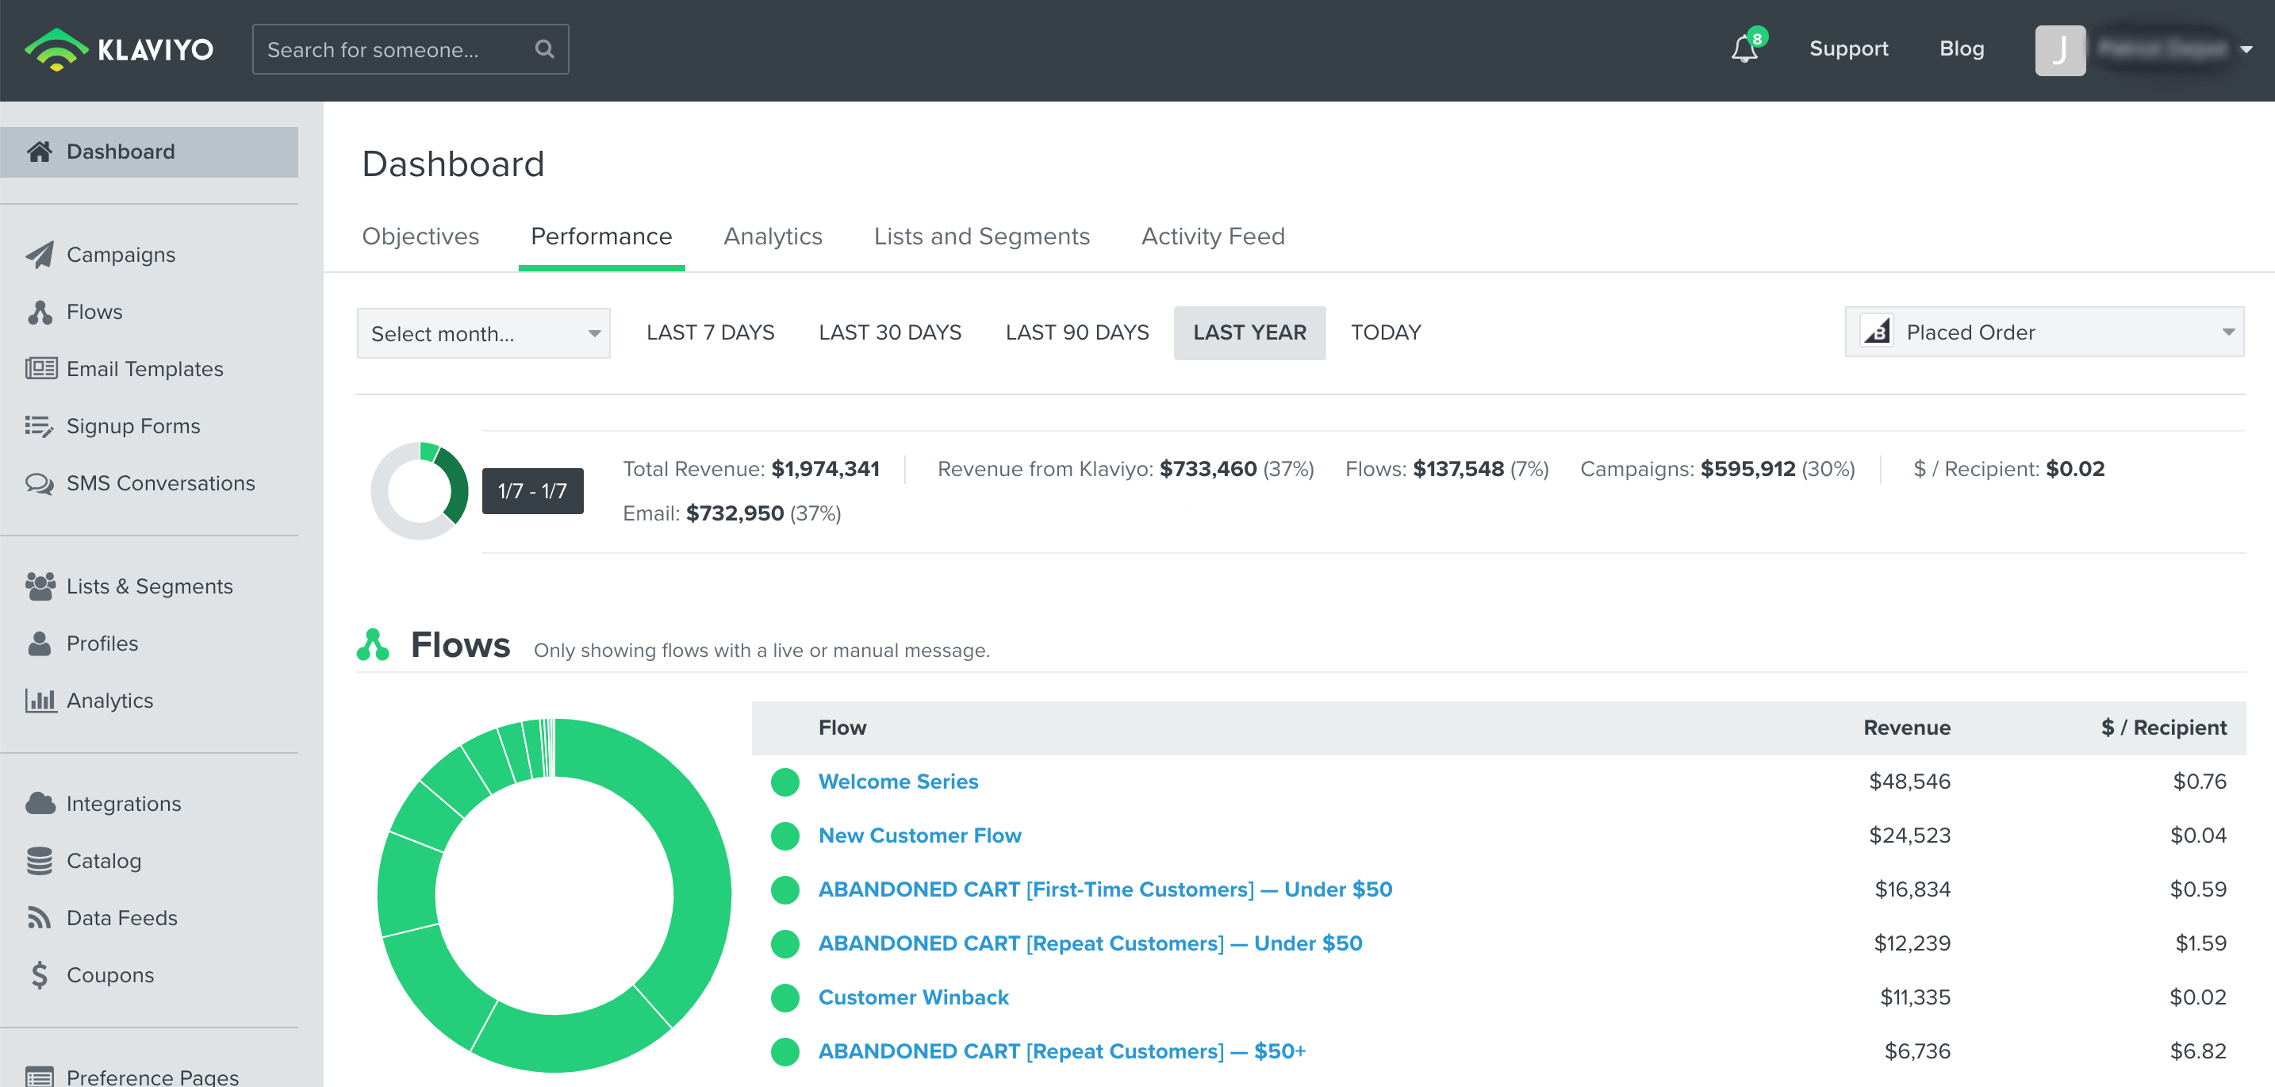
Task: Select the LAST YEAR range
Action: 1249,333
